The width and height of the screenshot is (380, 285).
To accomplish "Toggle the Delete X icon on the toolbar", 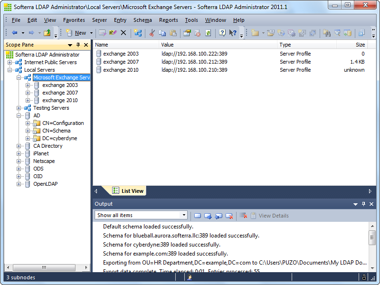I will click(123, 33).
